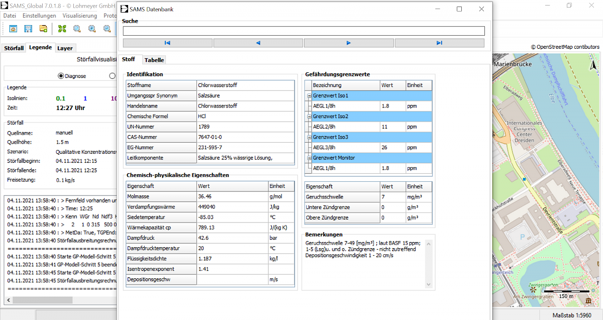Click the save floppy disk icon
Image resolution: width=603 pixels, height=320 pixels.
click(x=28, y=29)
